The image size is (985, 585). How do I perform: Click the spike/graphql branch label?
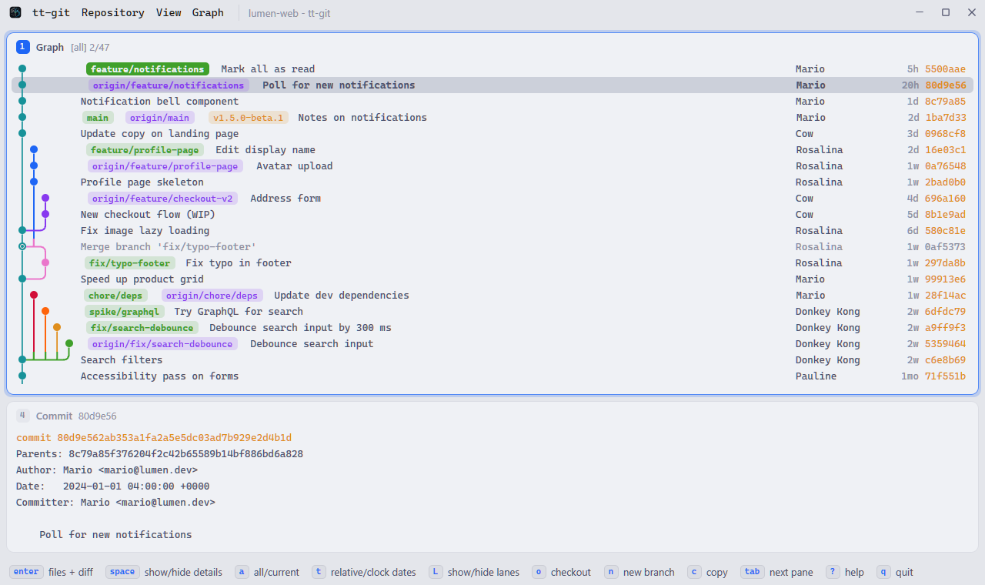tap(125, 312)
